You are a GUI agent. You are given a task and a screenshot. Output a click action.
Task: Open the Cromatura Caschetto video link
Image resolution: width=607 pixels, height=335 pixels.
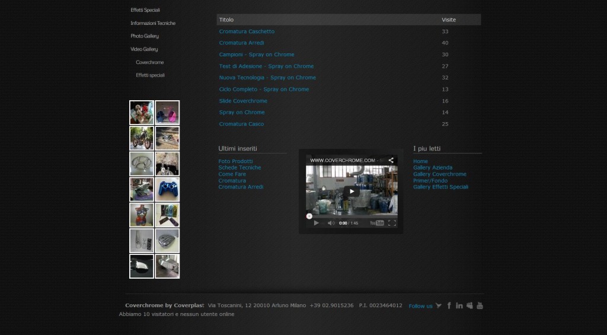[247, 31]
